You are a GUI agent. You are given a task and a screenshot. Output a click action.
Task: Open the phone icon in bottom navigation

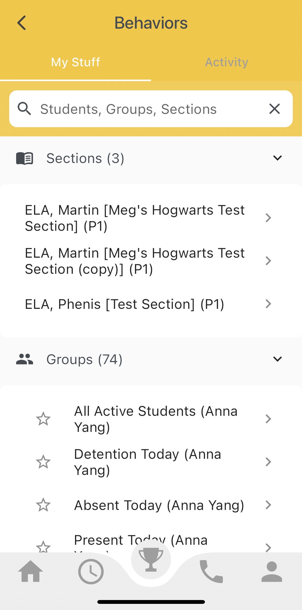pyautogui.click(x=211, y=571)
